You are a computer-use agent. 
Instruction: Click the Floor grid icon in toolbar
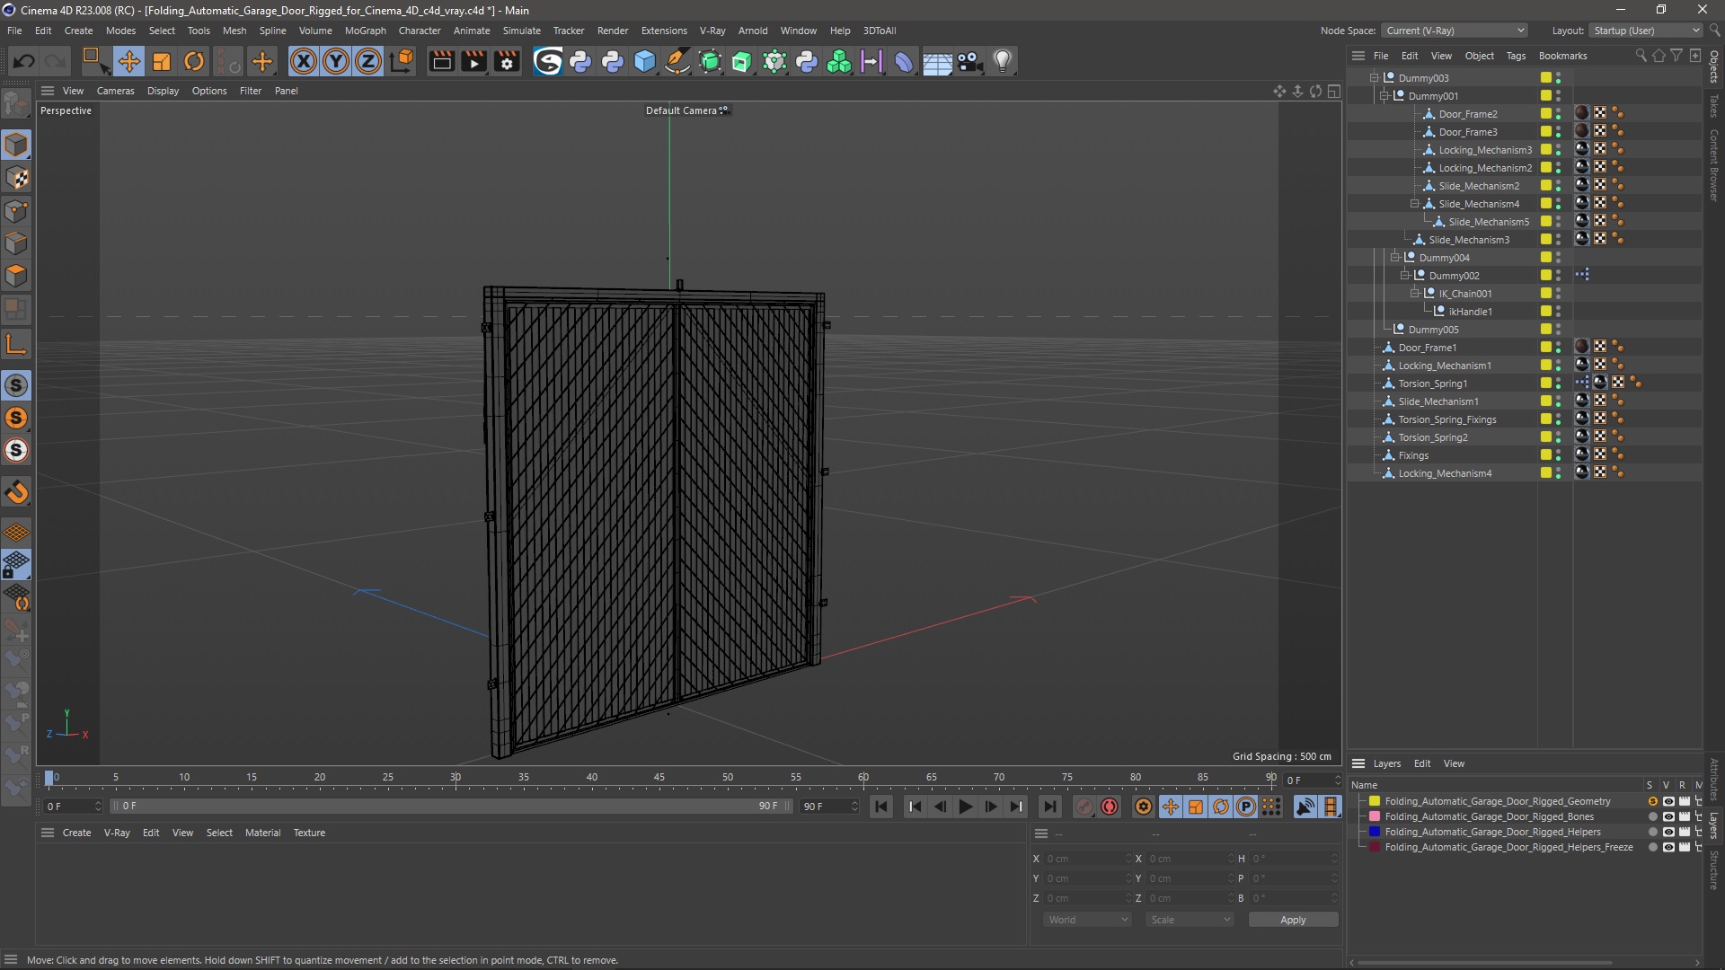click(x=937, y=61)
